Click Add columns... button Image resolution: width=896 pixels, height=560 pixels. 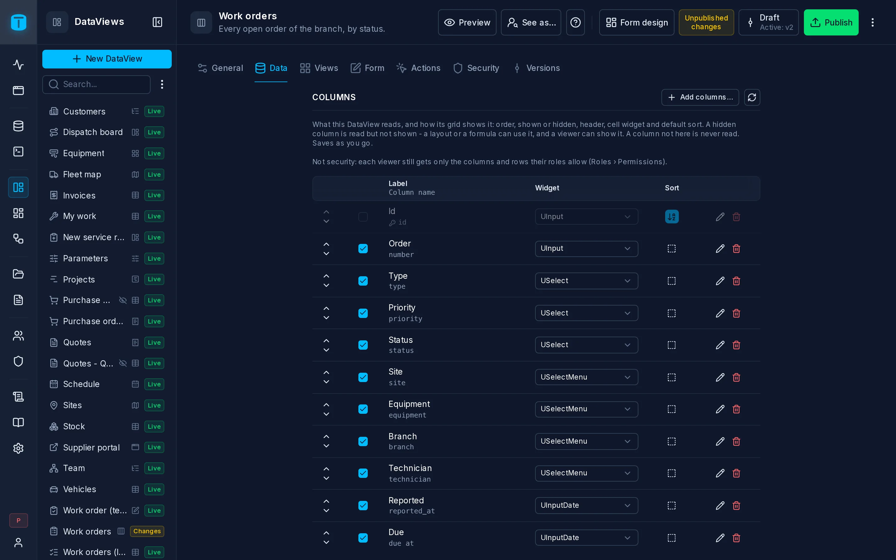point(700,97)
